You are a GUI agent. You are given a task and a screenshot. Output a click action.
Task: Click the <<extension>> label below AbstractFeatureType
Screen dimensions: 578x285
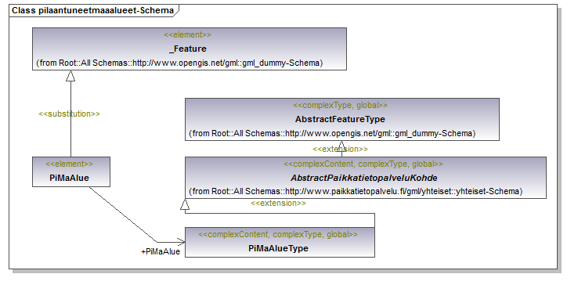[340, 149]
